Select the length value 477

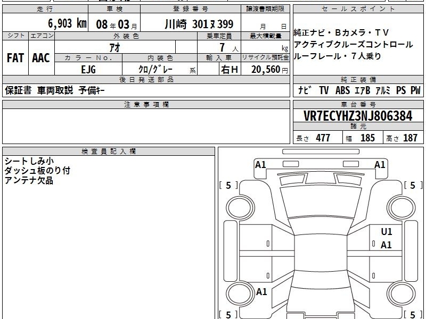point(323,138)
